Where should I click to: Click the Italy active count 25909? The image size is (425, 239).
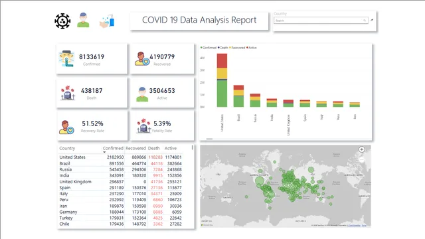click(175, 193)
